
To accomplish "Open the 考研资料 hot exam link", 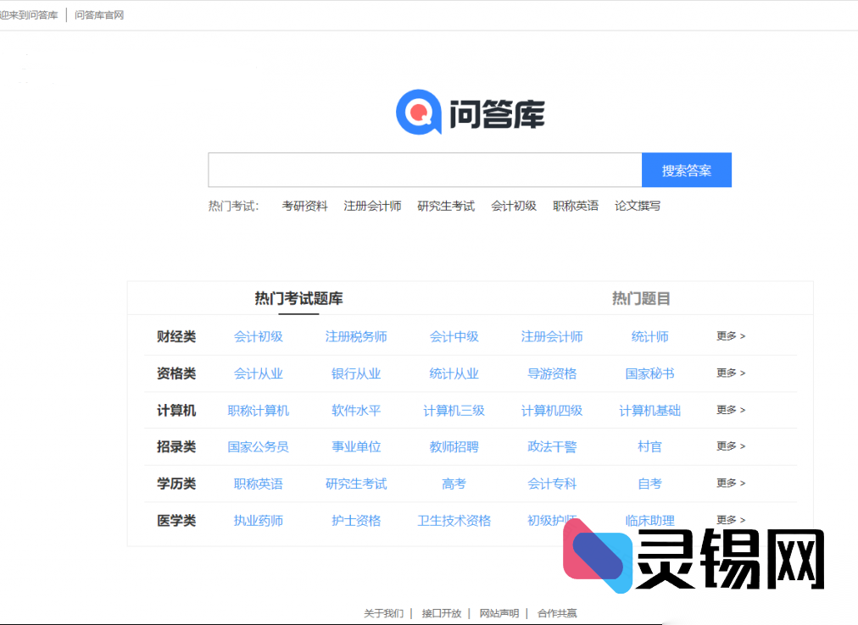I will pyautogui.click(x=304, y=205).
